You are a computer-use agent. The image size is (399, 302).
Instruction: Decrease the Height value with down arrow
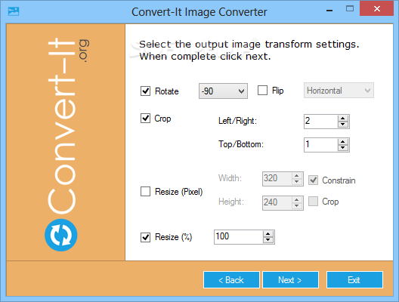point(297,206)
